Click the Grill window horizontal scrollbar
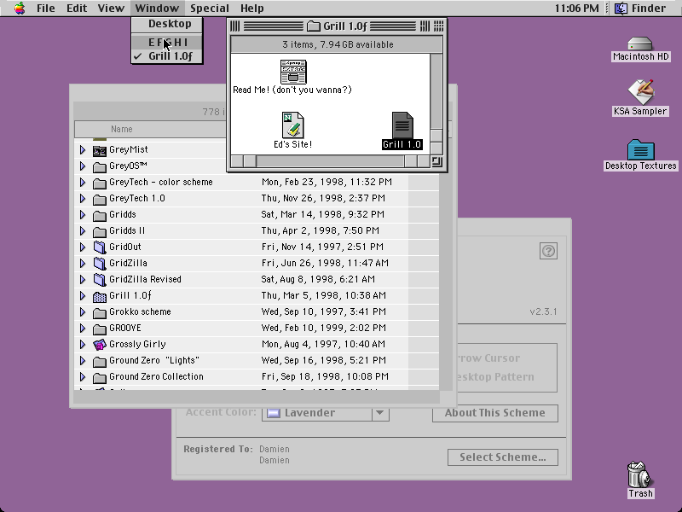This screenshot has height=512, width=682. pyautogui.click(x=330, y=161)
